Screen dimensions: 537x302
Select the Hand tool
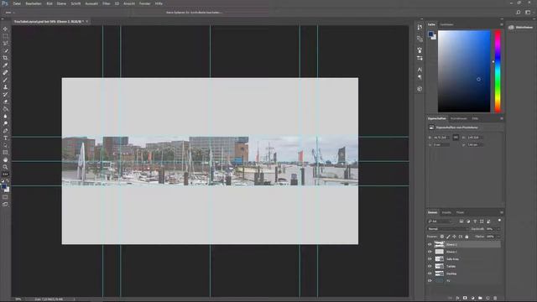click(x=5, y=160)
